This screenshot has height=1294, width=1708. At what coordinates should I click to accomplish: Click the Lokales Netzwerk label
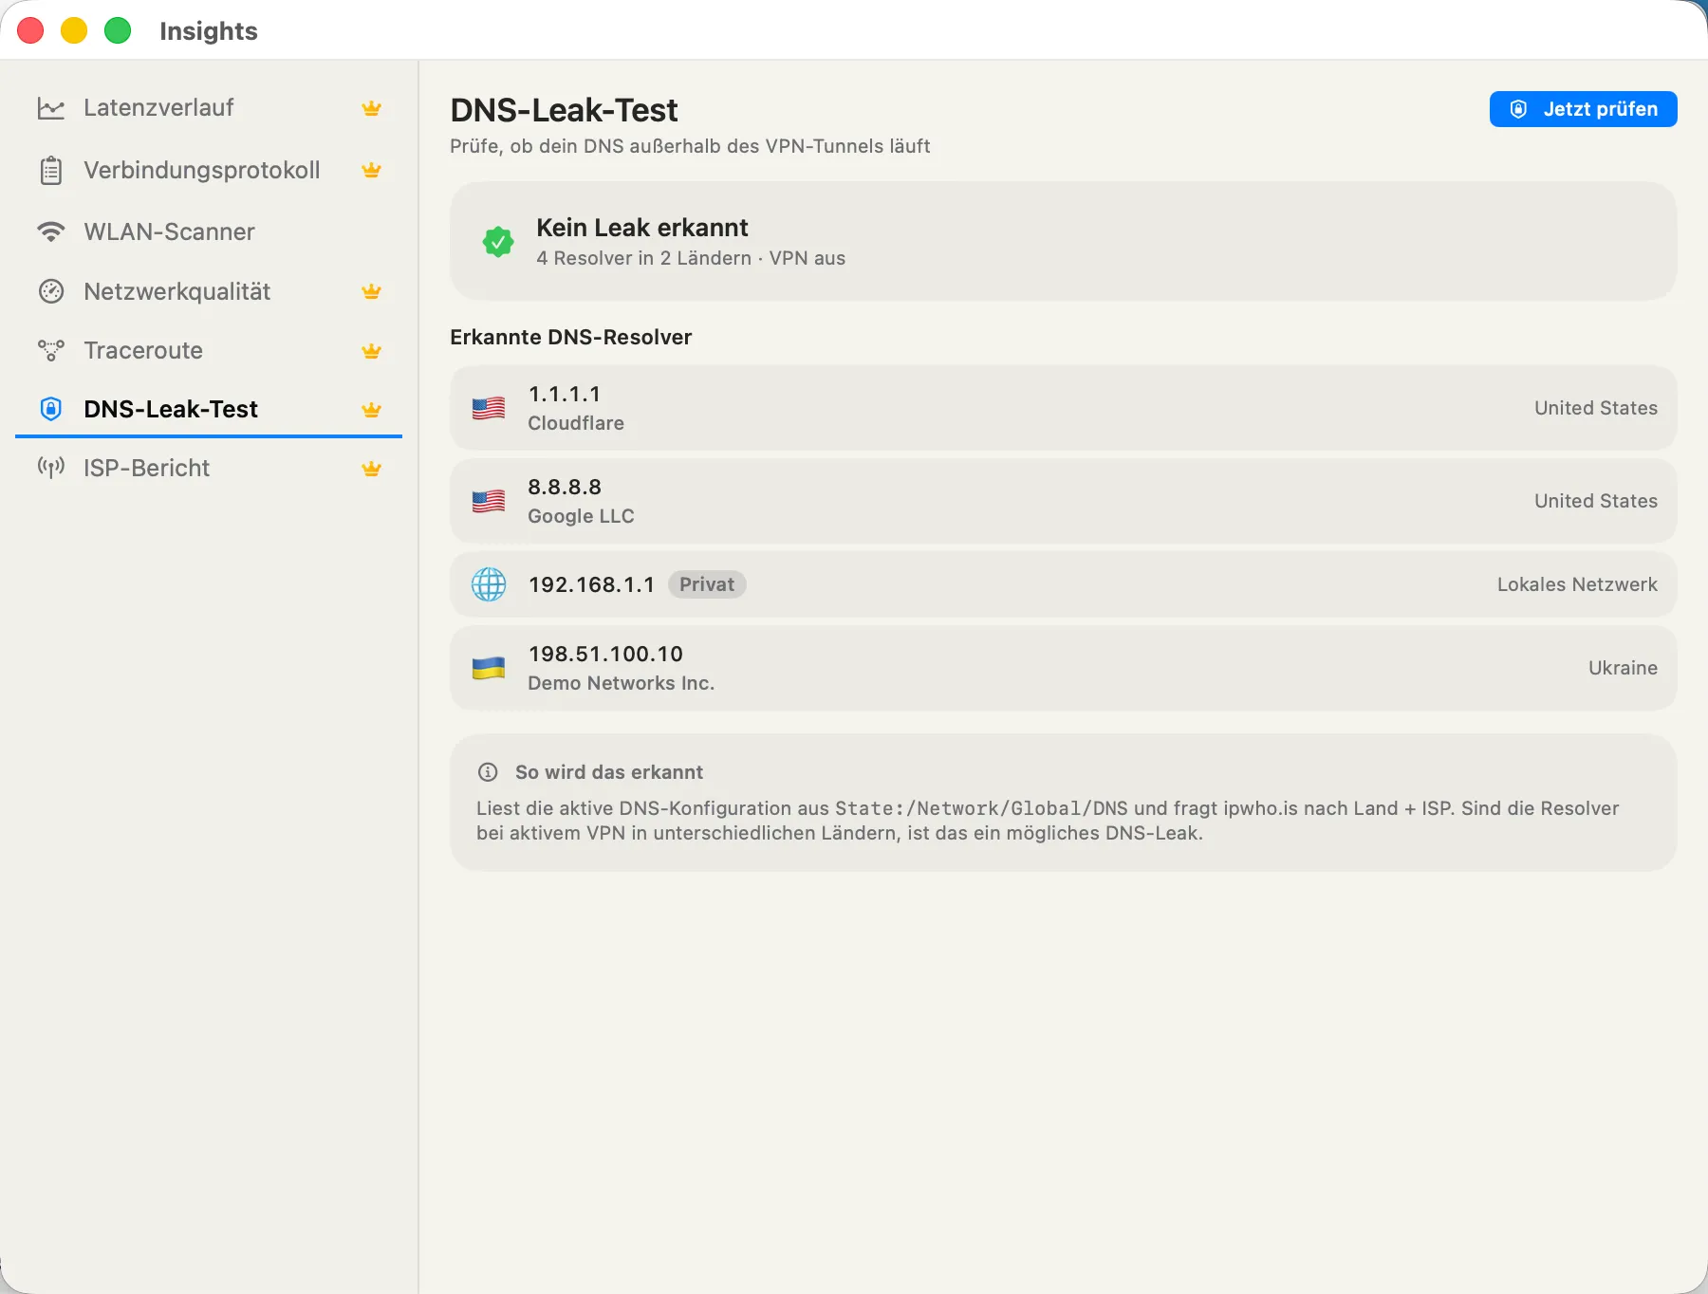[1577, 584]
